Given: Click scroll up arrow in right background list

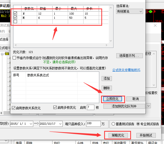Looking at the screenshot, I should pos(154,54).
